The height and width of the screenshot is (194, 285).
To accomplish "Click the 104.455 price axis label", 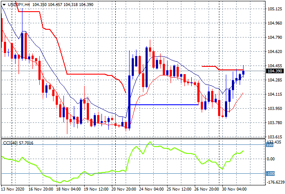I will (x=275, y=66).
